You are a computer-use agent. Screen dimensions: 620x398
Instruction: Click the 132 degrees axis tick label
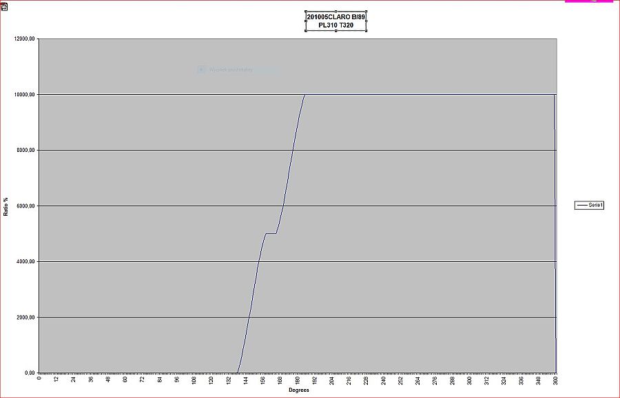229,381
